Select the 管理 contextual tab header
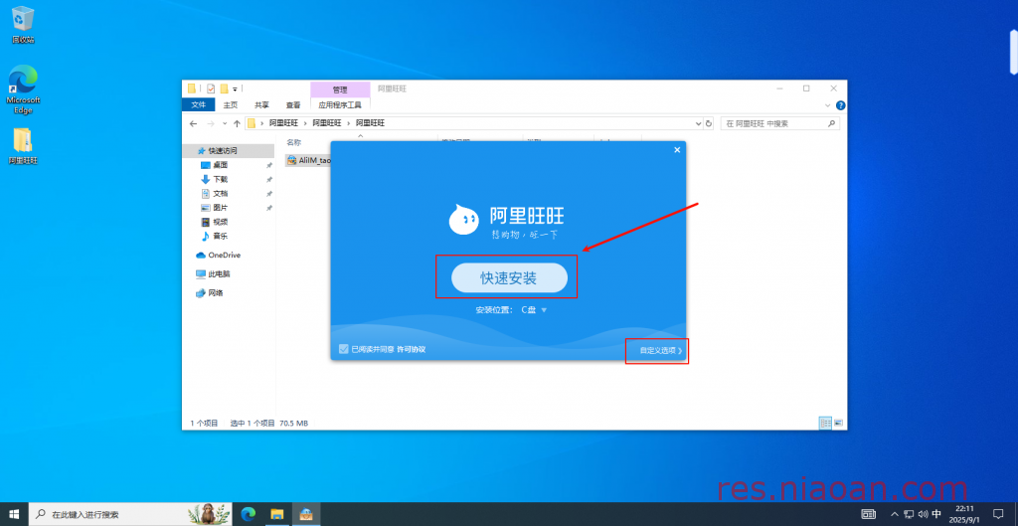Image resolution: width=1018 pixels, height=526 pixels. 340,89
